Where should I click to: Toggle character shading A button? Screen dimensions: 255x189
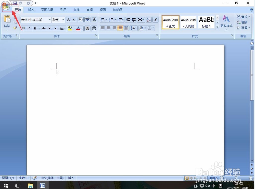[x=87, y=28]
